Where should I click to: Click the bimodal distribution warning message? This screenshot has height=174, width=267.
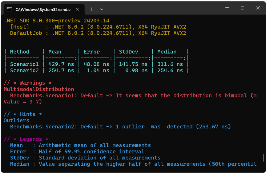[x=130, y=95]
